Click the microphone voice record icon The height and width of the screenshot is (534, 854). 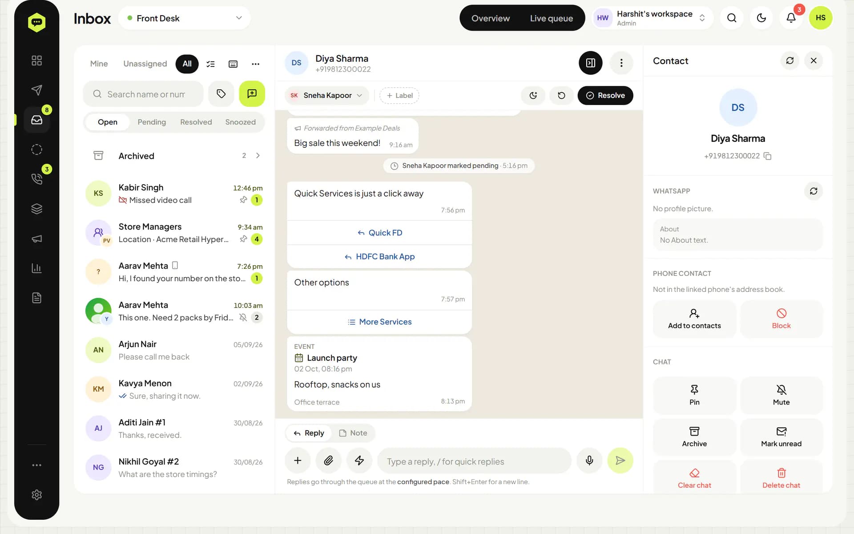(589, 461)
